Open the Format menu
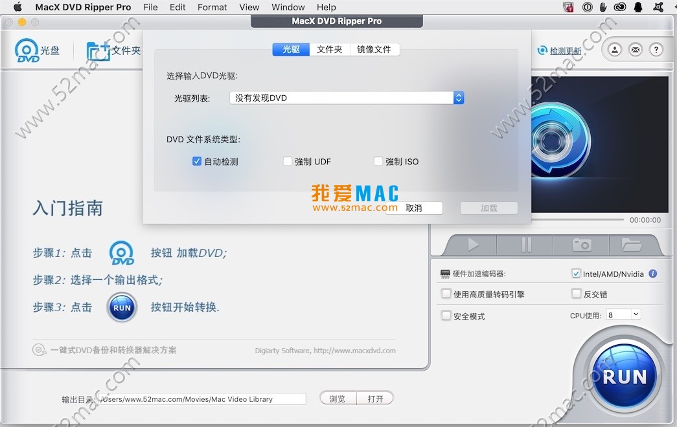This screenshot has height=427, width=677. [212, 7]
